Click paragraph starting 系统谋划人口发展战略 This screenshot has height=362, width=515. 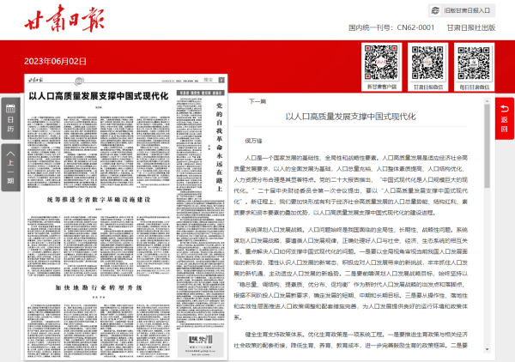pos(350,274)
